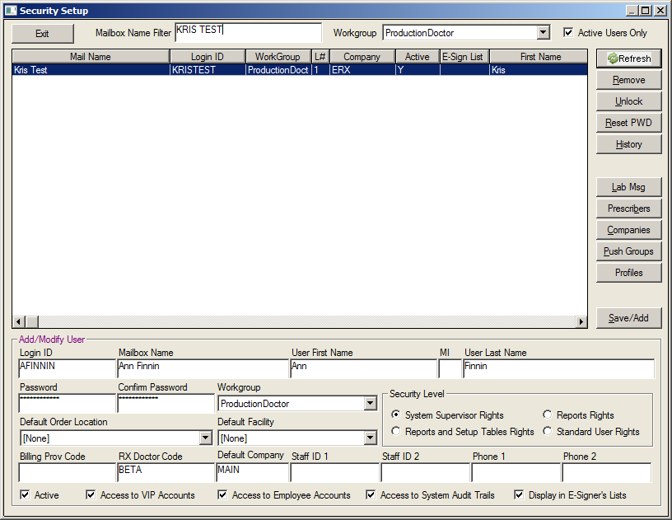The image size is (672, 520).
Task: Sort by Mail Name column header
Action: click(90, 57)
